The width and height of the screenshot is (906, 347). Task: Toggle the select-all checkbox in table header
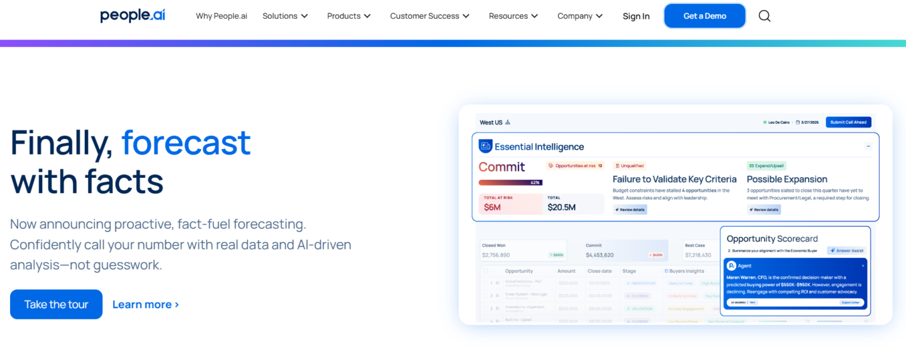point(484,271)
